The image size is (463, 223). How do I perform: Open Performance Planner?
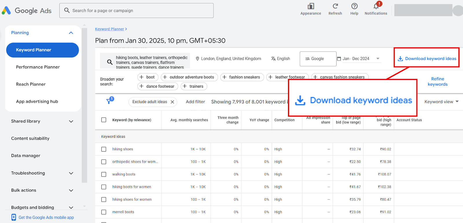tap(38, 67)
